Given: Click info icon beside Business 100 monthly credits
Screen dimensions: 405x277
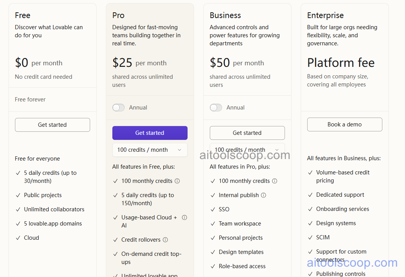Looking at the screenshot, I should (275, 181).
